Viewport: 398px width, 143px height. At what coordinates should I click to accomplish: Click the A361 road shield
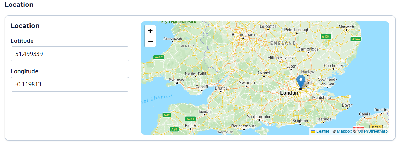[191, 119]
